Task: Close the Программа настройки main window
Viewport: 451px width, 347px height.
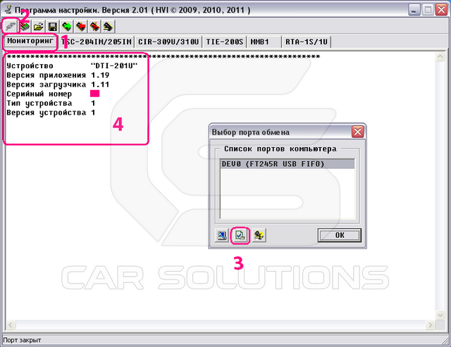Action: coord(442,10)
